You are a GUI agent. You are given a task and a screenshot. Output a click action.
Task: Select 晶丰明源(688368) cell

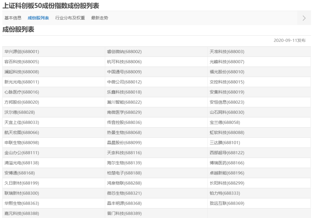(x=124, y=204)
